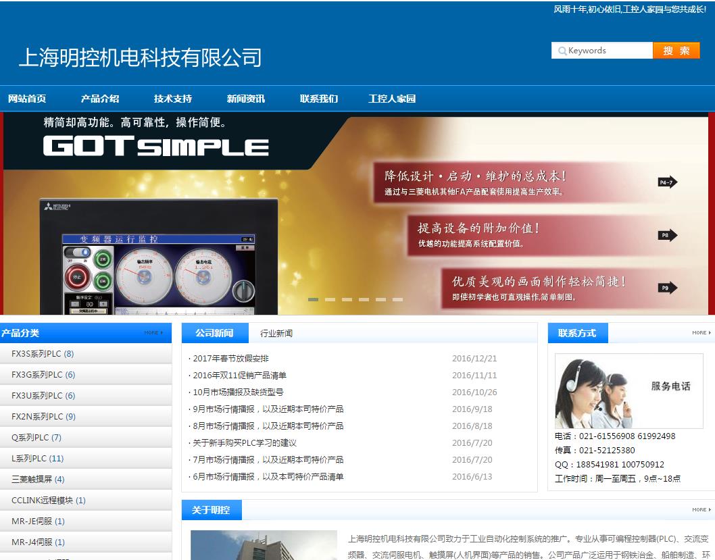Click the 上海明控机电科技有限公司 site title

[x=141, y=58]
